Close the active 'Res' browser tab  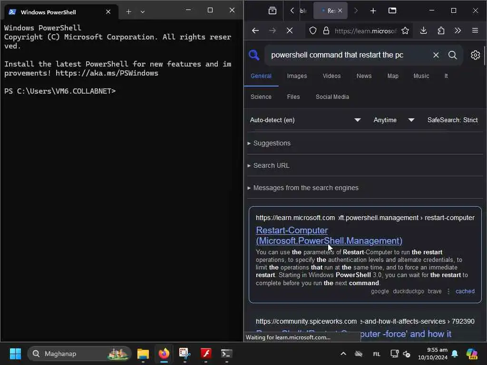pos(340,10)
